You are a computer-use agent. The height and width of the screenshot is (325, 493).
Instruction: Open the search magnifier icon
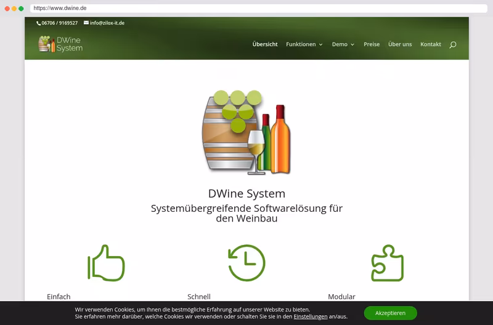point(452,44)
